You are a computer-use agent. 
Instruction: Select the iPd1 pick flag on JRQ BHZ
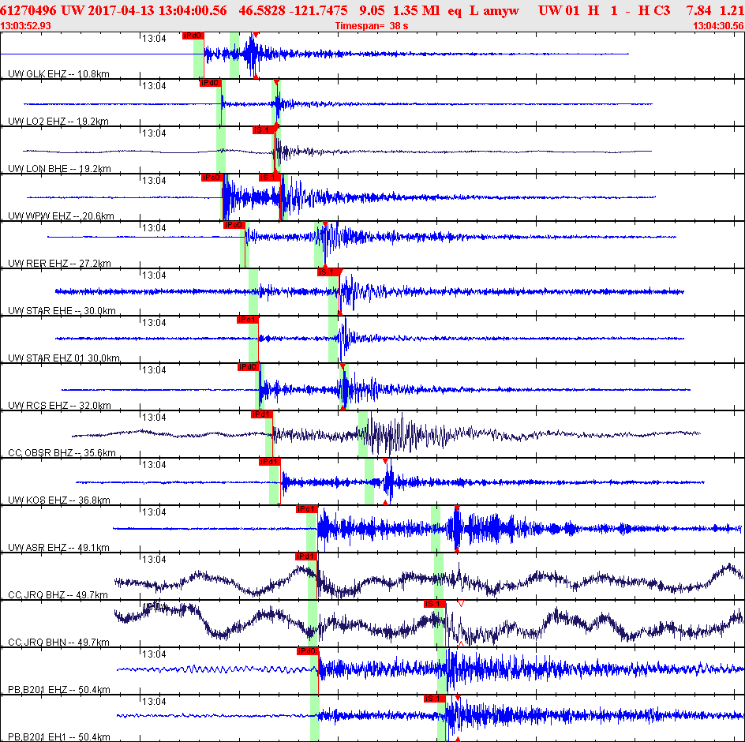click(x=306, y=556)
